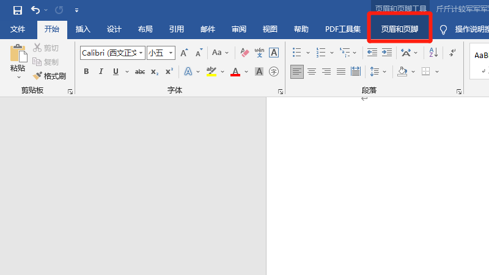The height and width of the screenshot is (275, 489).
Task: Sort text with the A-Z icon
Action: [435, 53]
